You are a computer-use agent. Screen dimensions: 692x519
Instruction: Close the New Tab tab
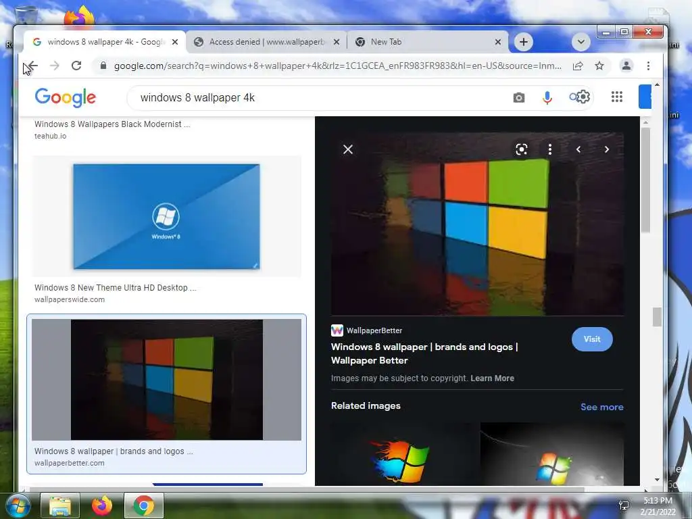498,42
